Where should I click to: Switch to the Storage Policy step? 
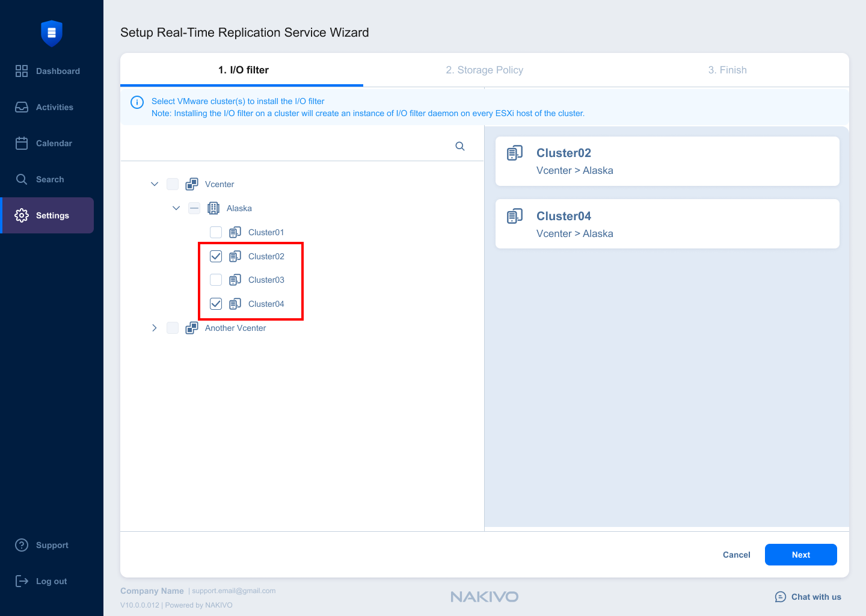pyautogui.click(x=484, y=70)
